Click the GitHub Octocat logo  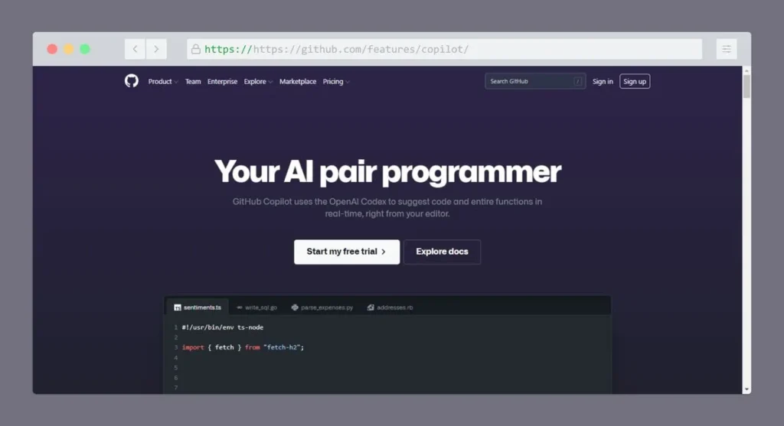click(x=132, y=81)
